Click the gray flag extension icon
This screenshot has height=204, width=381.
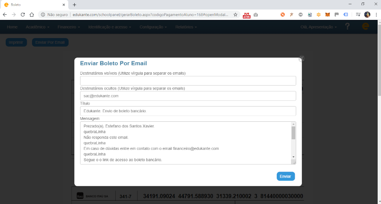click(337, 15)
